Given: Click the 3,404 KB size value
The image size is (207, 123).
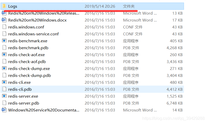Looking at the screenshot, I should pos(175,76).
